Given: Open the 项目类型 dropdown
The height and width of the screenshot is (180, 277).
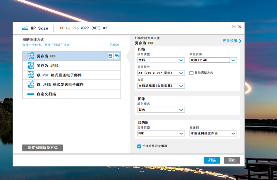Looking at the screenshot, I should tap(181, 60).
